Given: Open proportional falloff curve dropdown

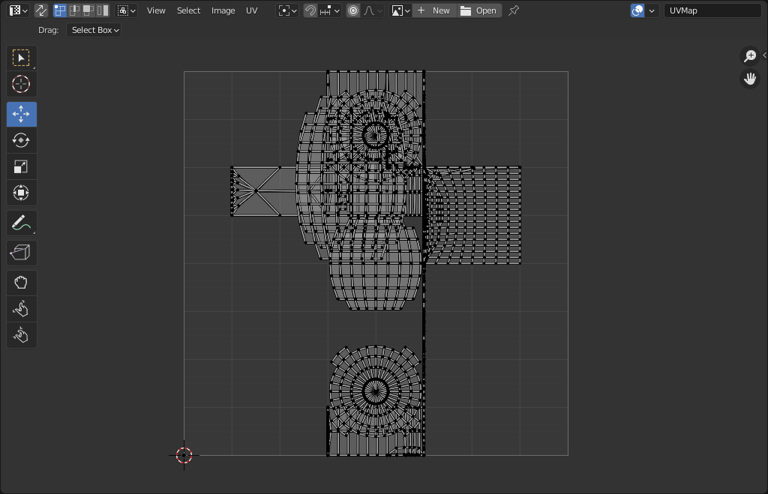Looking at the screenshot, I should coord(373,10).
